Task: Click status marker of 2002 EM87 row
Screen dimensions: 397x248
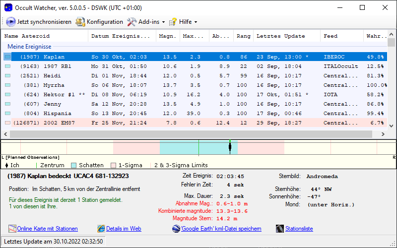Action: (7, 123)
